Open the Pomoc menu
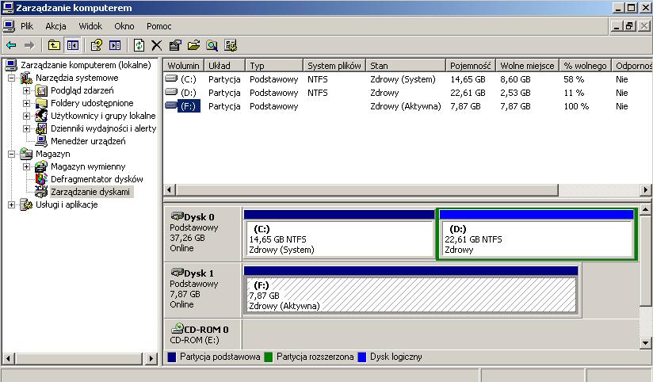Screen dimensions: 653x382 pos(158,26)
